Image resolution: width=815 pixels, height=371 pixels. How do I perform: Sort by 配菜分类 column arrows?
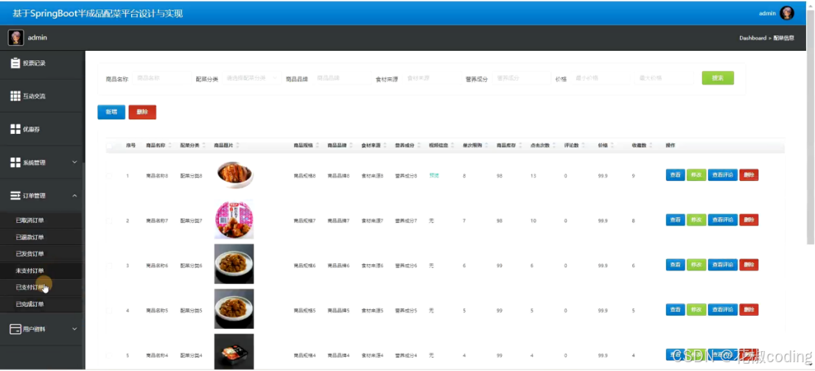point(203,146)
